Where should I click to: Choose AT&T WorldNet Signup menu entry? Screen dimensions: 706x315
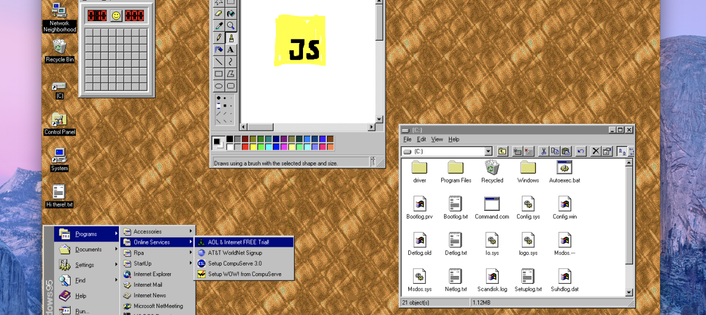(235, 253)
